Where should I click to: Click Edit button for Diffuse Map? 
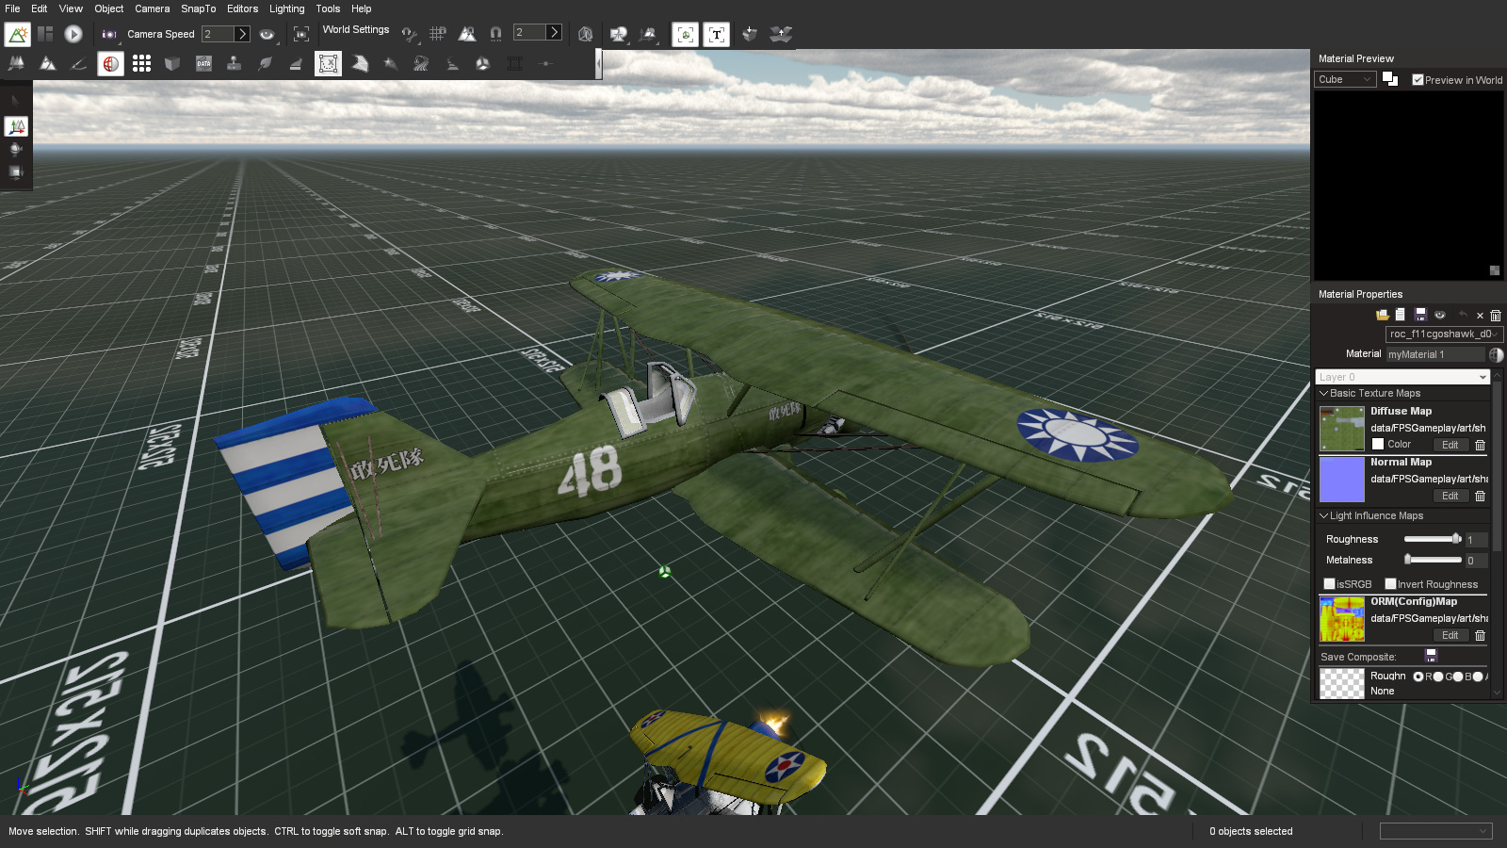coord(1450,445)
